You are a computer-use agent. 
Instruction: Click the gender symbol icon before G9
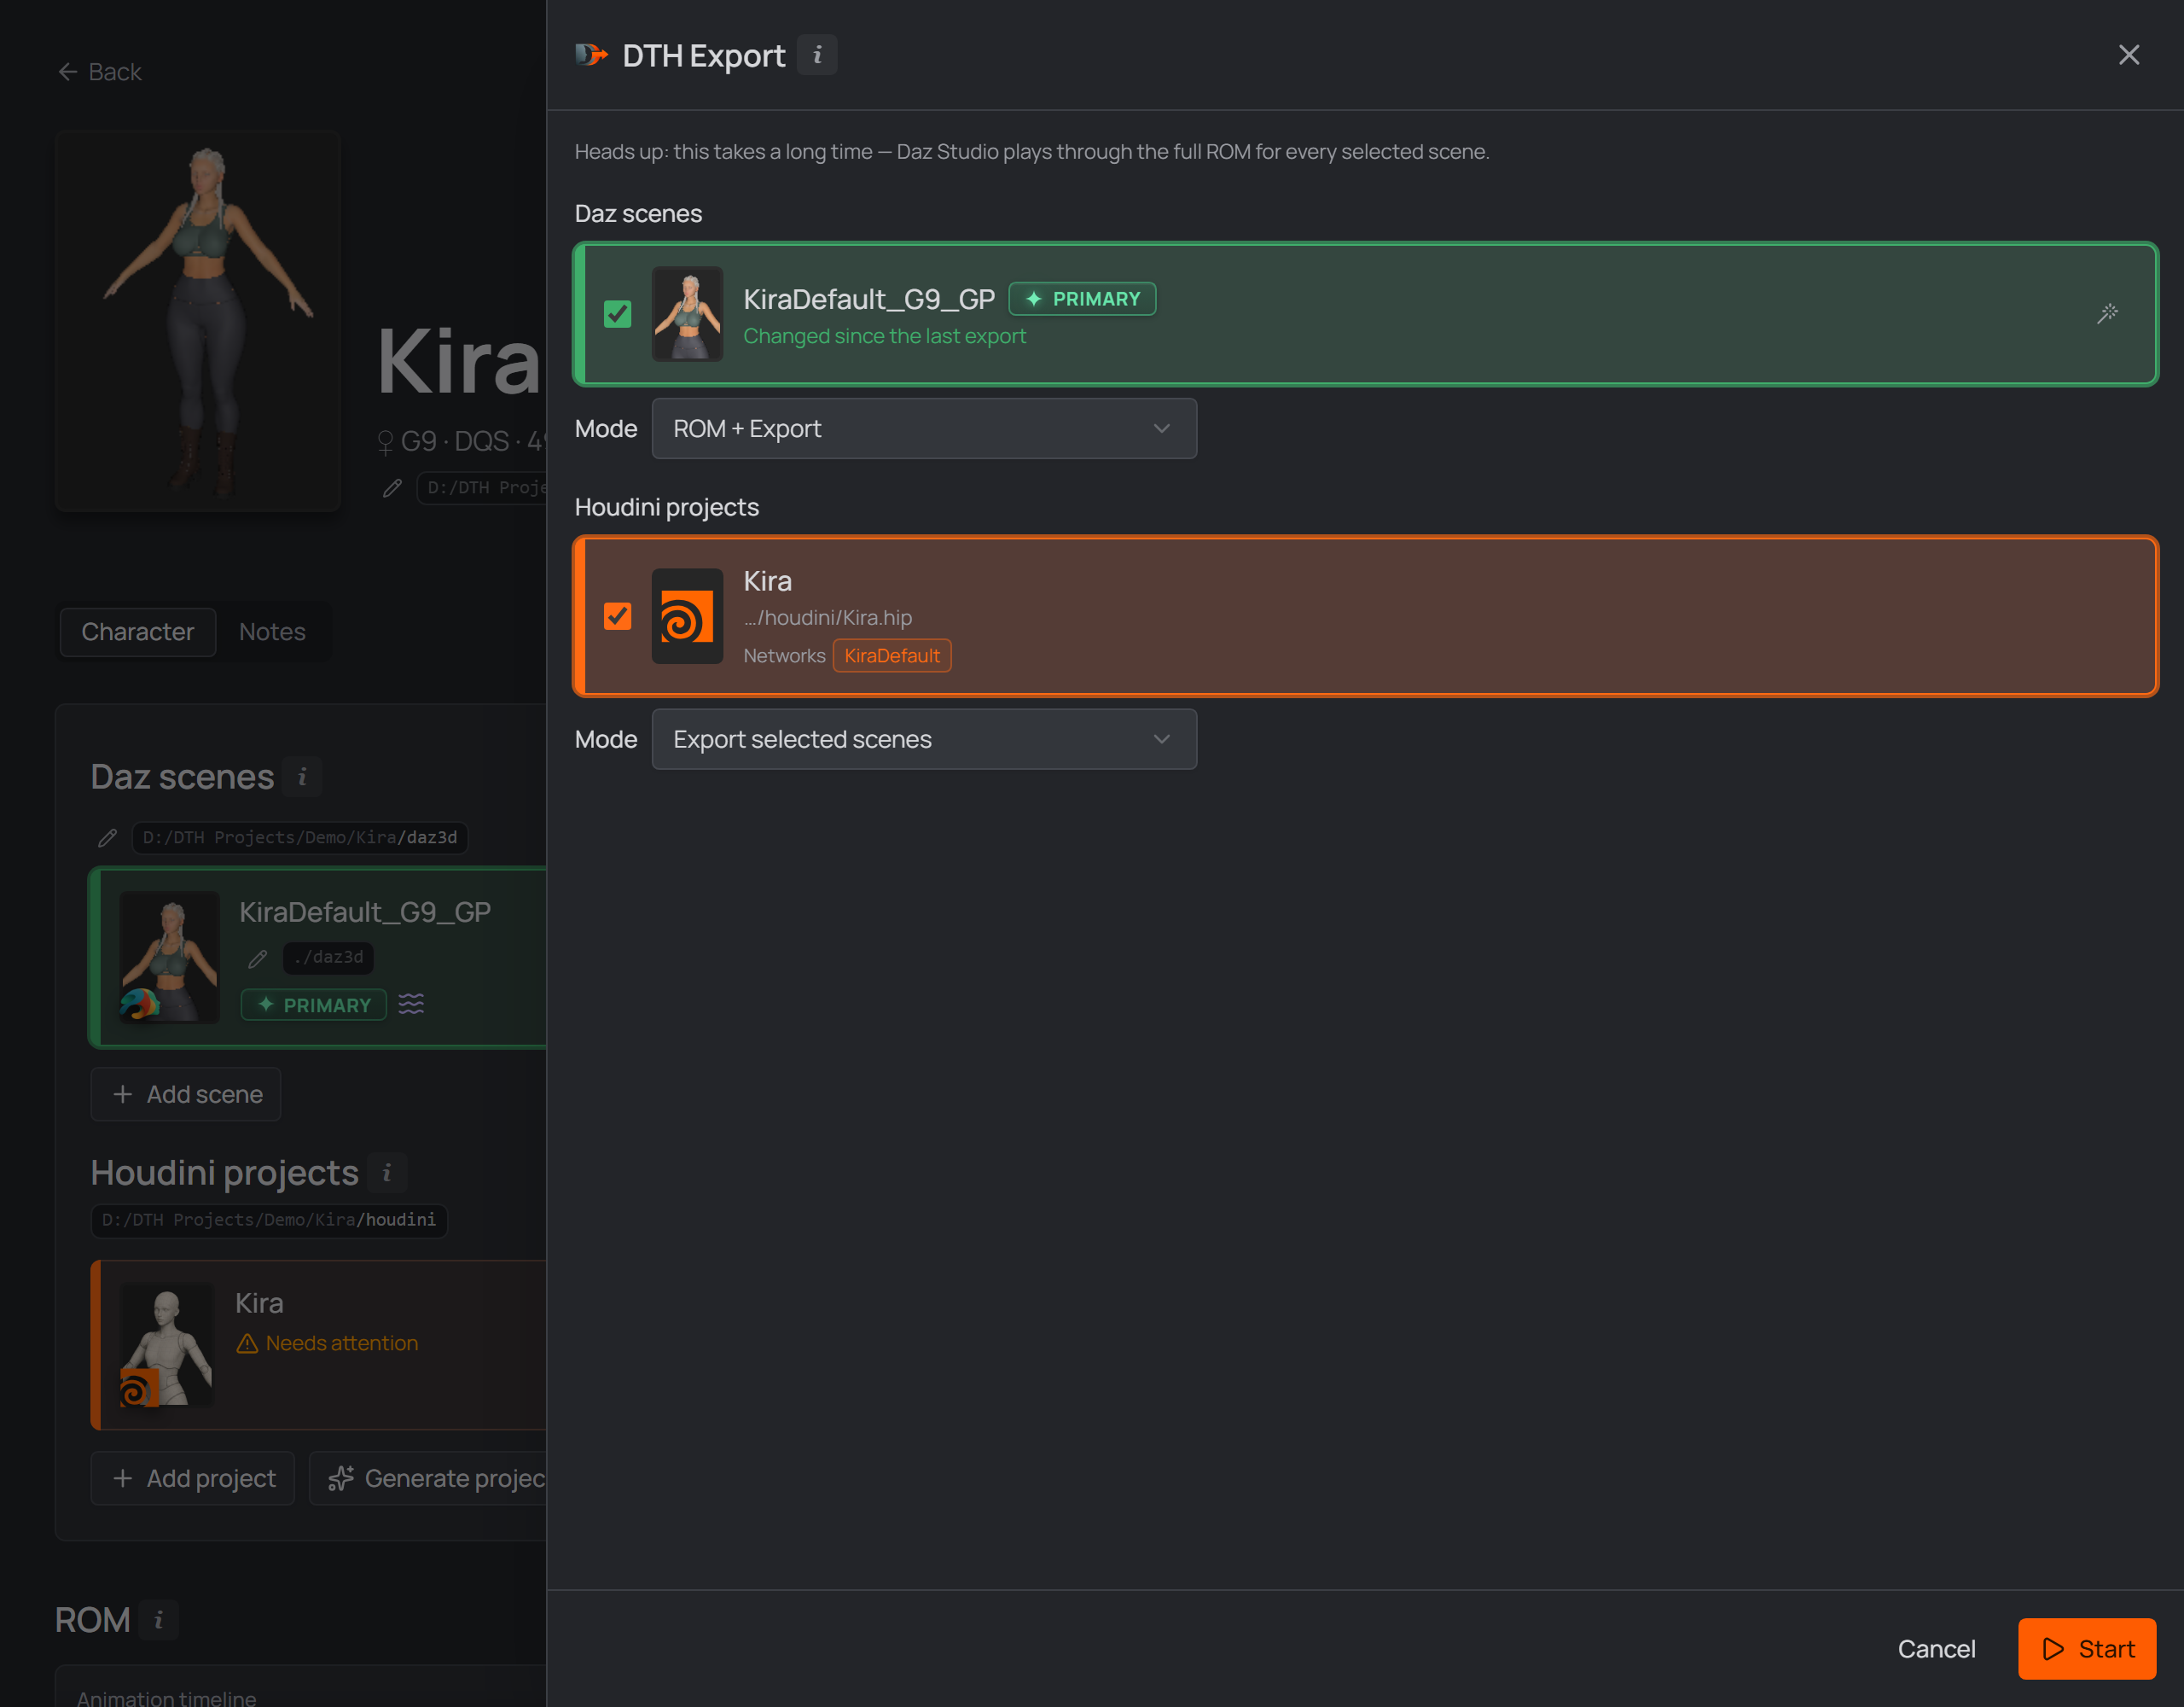385,441
